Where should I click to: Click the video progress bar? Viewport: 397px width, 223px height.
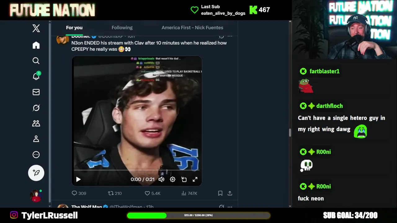(x=136, y=170)
